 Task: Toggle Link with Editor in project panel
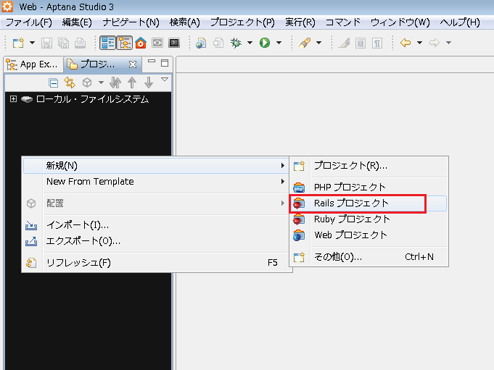[x=70, y=83]
